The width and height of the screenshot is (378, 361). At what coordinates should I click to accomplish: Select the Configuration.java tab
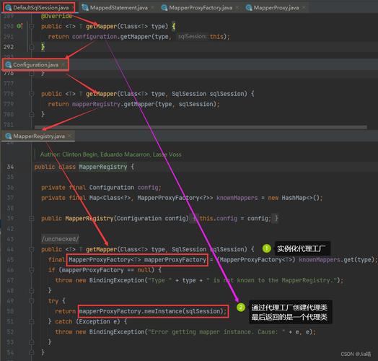coord(35,65)
